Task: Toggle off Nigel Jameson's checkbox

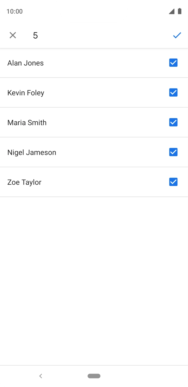Action: [x=173, y=152]
